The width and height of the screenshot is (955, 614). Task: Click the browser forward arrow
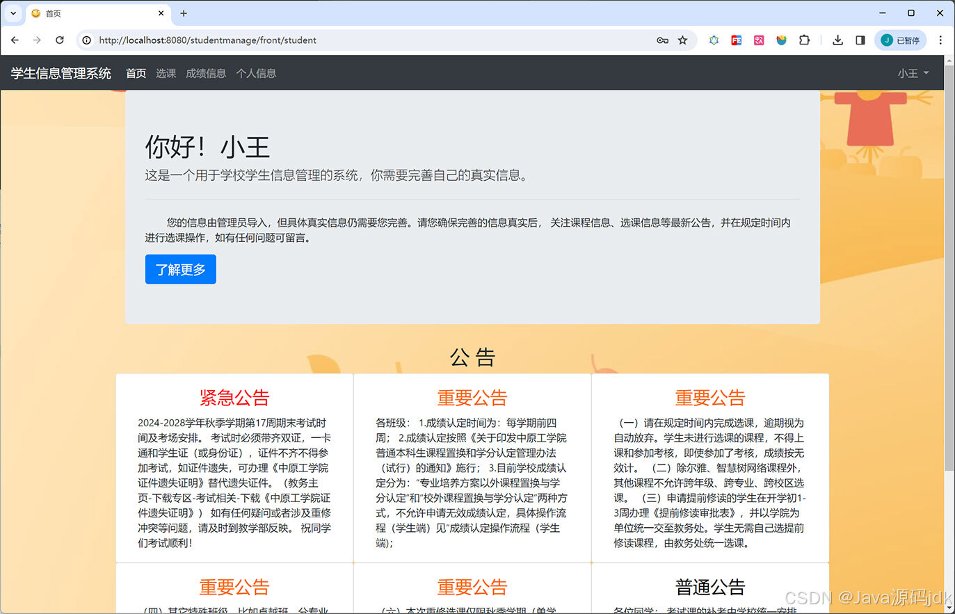coord(37,40)
